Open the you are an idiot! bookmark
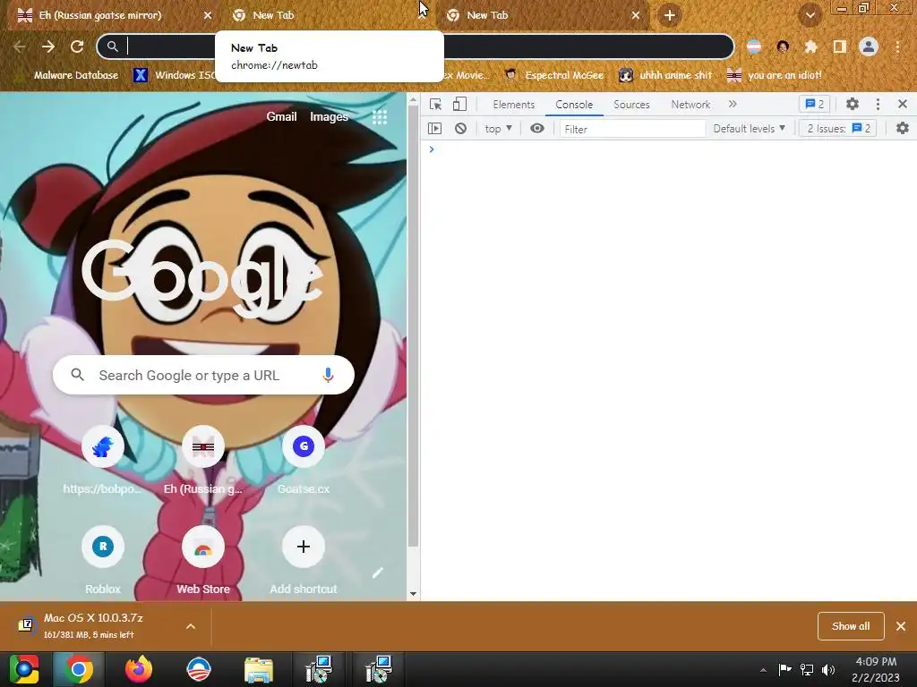Image resolution: width=917 pixels, height=687 pixels. point(774,75)
